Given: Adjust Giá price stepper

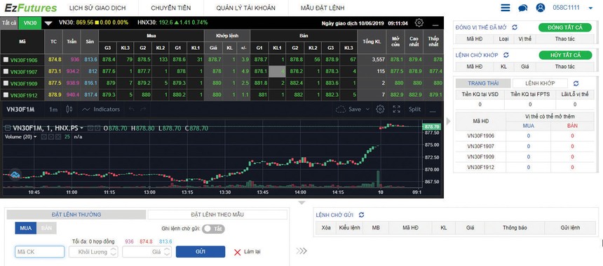Looking at the screenshot, I should click(x=166, y=252).
